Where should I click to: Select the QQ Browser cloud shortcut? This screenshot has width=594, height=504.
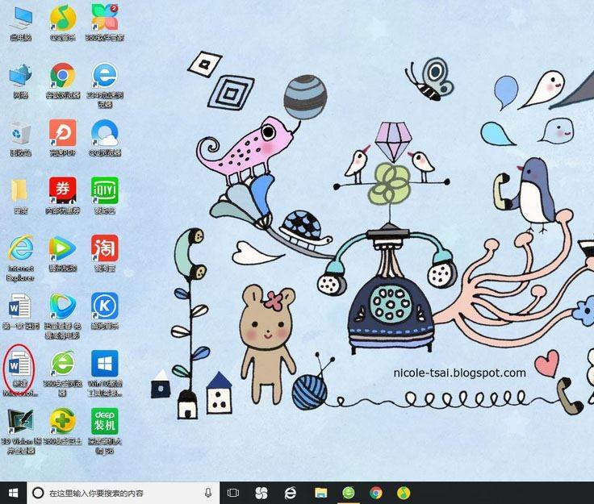point(105,139)
